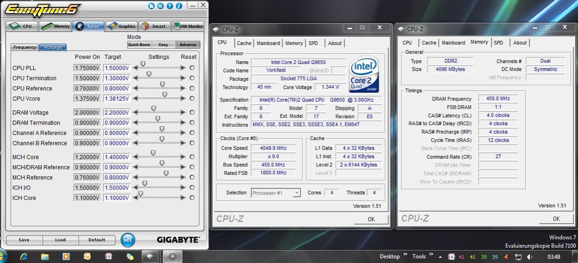Open the Graphics tab in EasyTune6

pyautogui.click(x=121, y=26)
